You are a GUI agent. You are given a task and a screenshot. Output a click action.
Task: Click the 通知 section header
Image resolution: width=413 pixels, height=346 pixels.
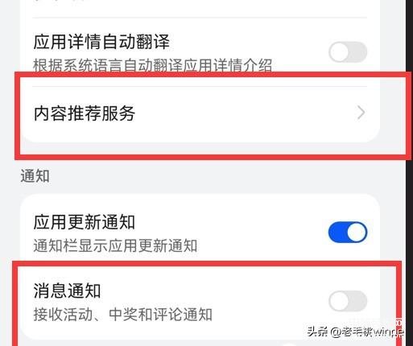[35, 176]
